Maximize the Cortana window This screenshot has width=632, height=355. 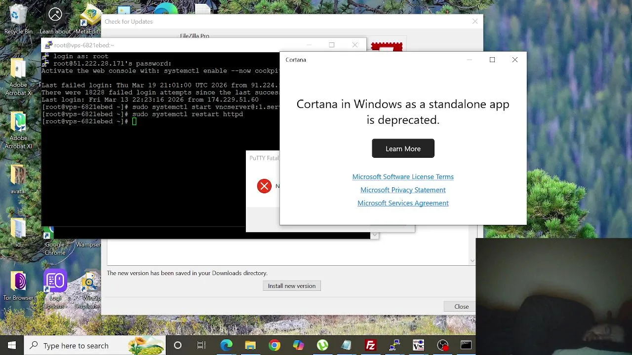tap(492, 60)
